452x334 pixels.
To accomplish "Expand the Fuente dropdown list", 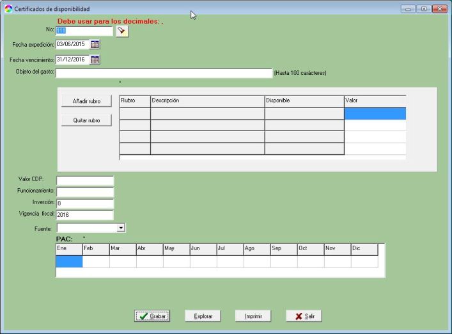I will point(121,227).
